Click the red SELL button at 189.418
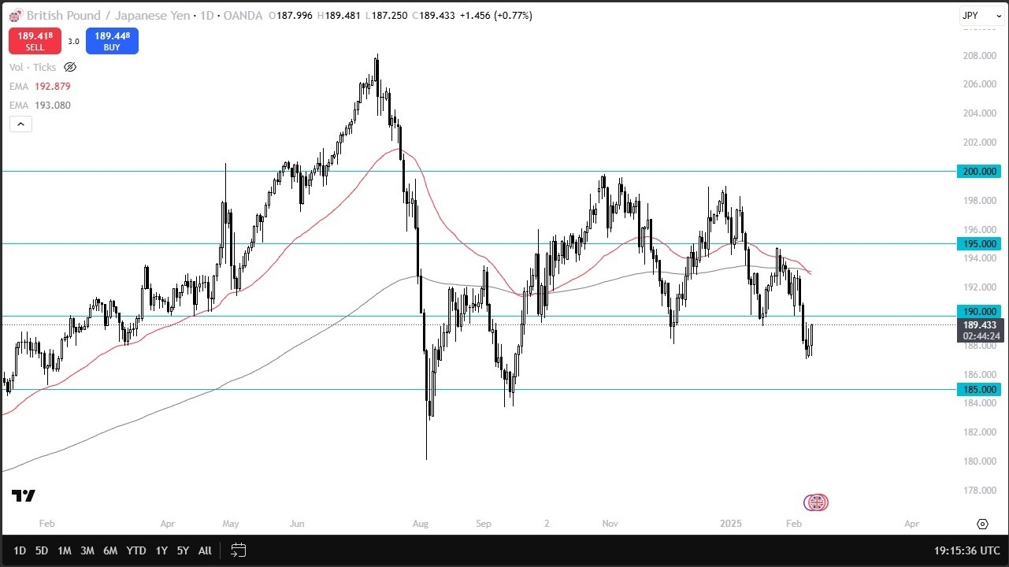The width and height of the screenshot is (1009, 567). 35,40
